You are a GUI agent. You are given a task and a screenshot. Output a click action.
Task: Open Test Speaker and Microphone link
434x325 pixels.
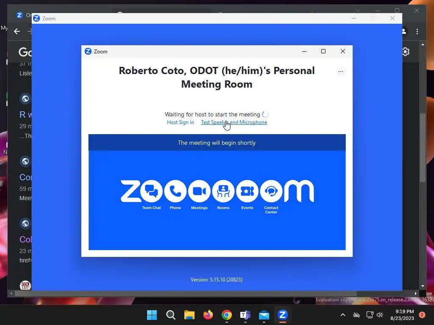click(x=234, y=122)
